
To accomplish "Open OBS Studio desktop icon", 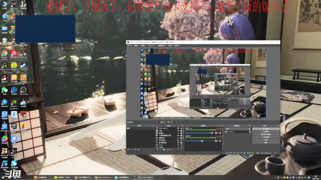I will pos(23,91).
